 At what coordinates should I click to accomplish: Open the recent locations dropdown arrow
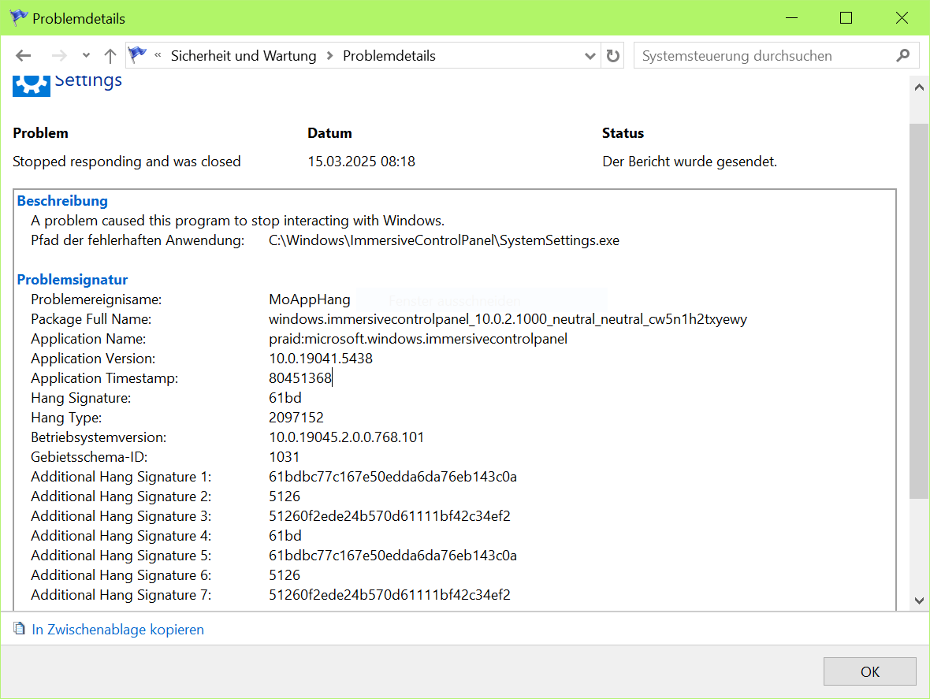click(x=86, y=56)
